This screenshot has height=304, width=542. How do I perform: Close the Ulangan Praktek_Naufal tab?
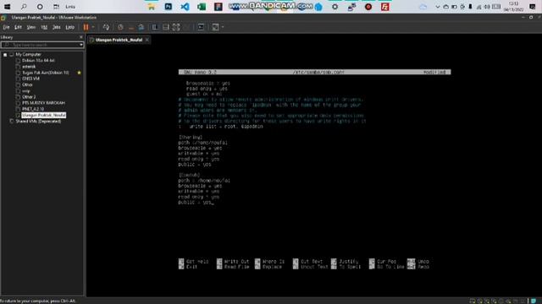pos(147,40)
